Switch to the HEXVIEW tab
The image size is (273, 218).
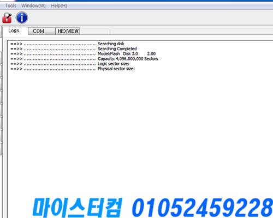pos(68,31)
